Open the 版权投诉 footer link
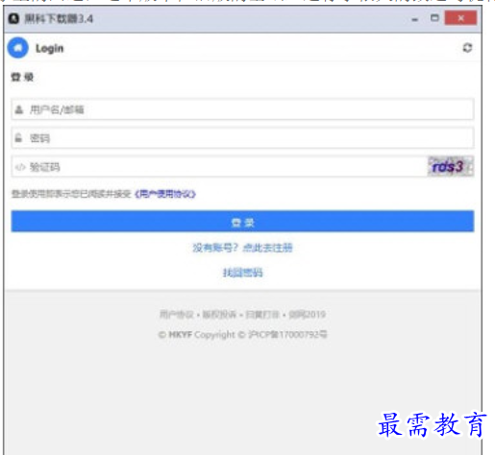Viewport: 495px width, 455px height. click(x=219, y=315)
